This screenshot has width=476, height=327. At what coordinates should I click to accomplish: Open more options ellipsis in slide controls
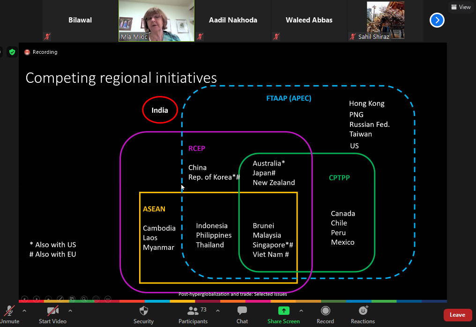pyautogui.click(x=108, y=299)
